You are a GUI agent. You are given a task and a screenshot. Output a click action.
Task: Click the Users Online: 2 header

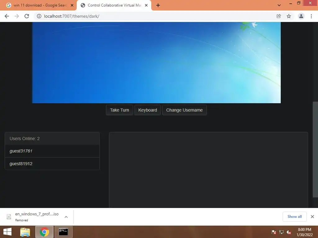tap(52, 139)
